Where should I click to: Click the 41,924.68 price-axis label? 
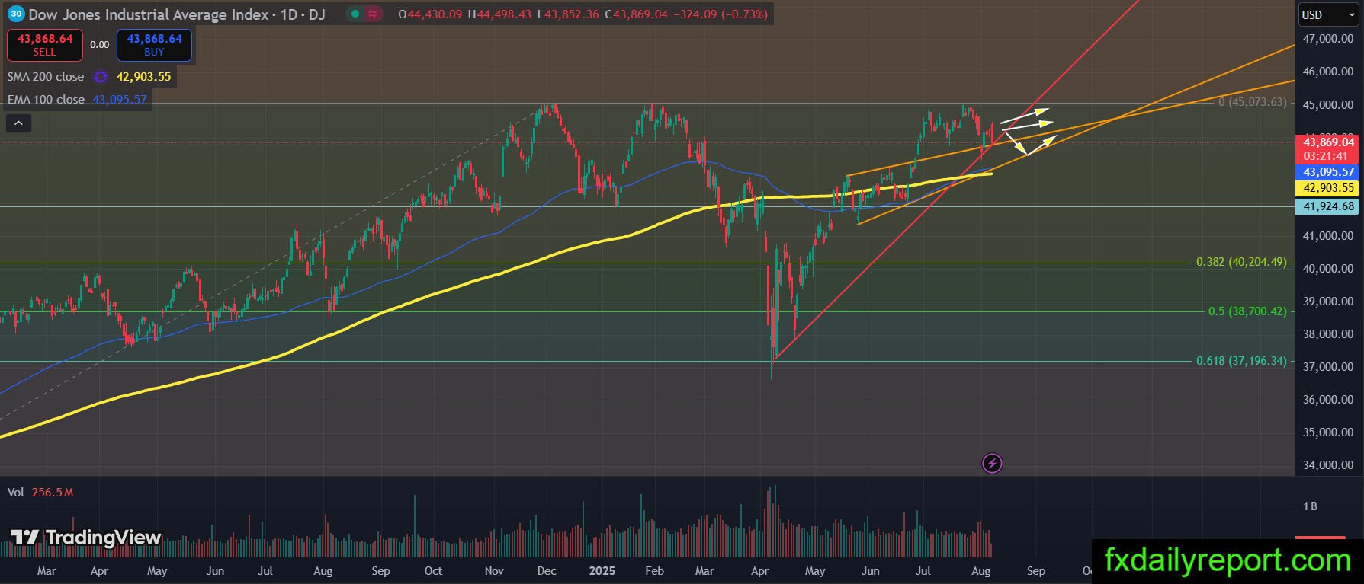point(1328,206)
